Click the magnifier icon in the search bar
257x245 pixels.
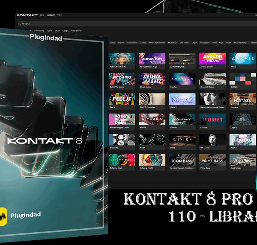point(21,23)
